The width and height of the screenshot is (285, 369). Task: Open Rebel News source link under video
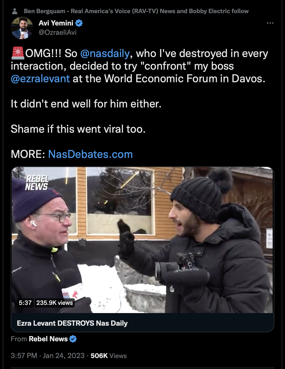coord(48,339)
